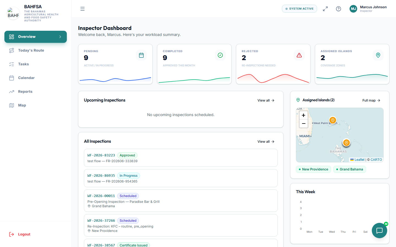Screen dimensions: 396x247
Task: Toggle the hamburger sidebar menu
Action: (x=82, y=9)
